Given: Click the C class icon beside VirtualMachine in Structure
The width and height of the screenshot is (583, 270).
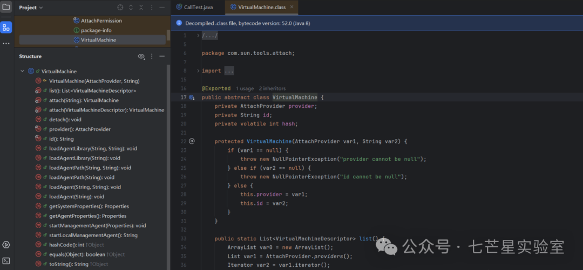Looking at the screenshot, I should click(31, 71).
